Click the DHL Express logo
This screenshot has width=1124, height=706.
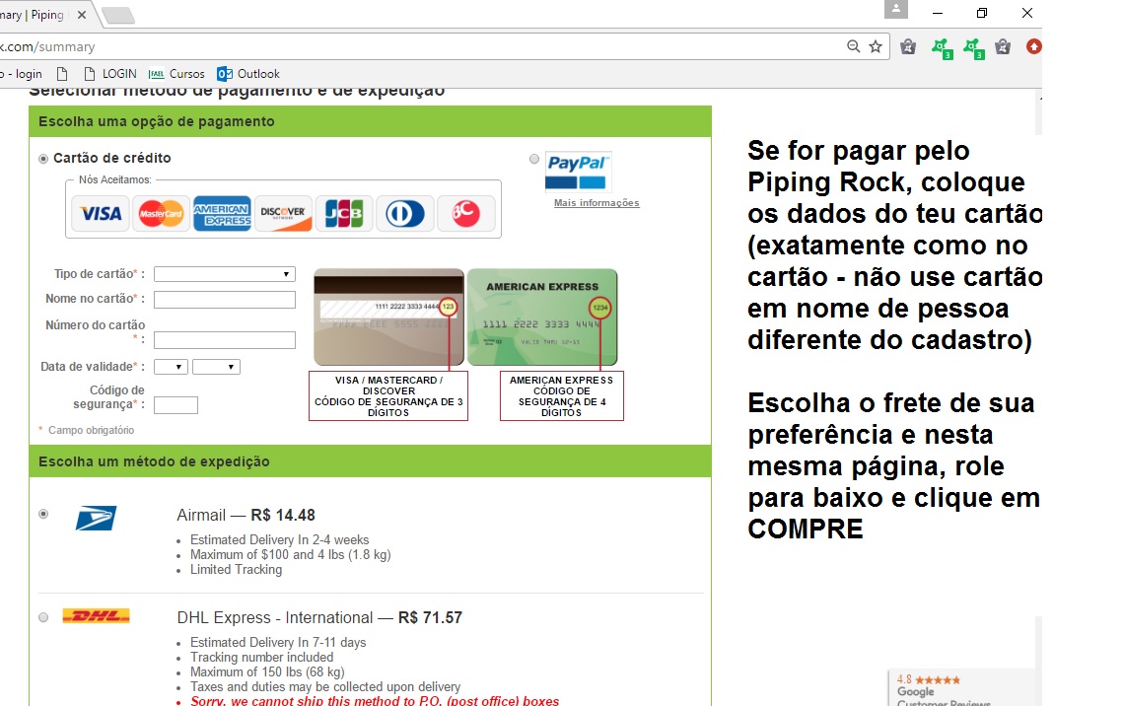click(x=96, y=615)
